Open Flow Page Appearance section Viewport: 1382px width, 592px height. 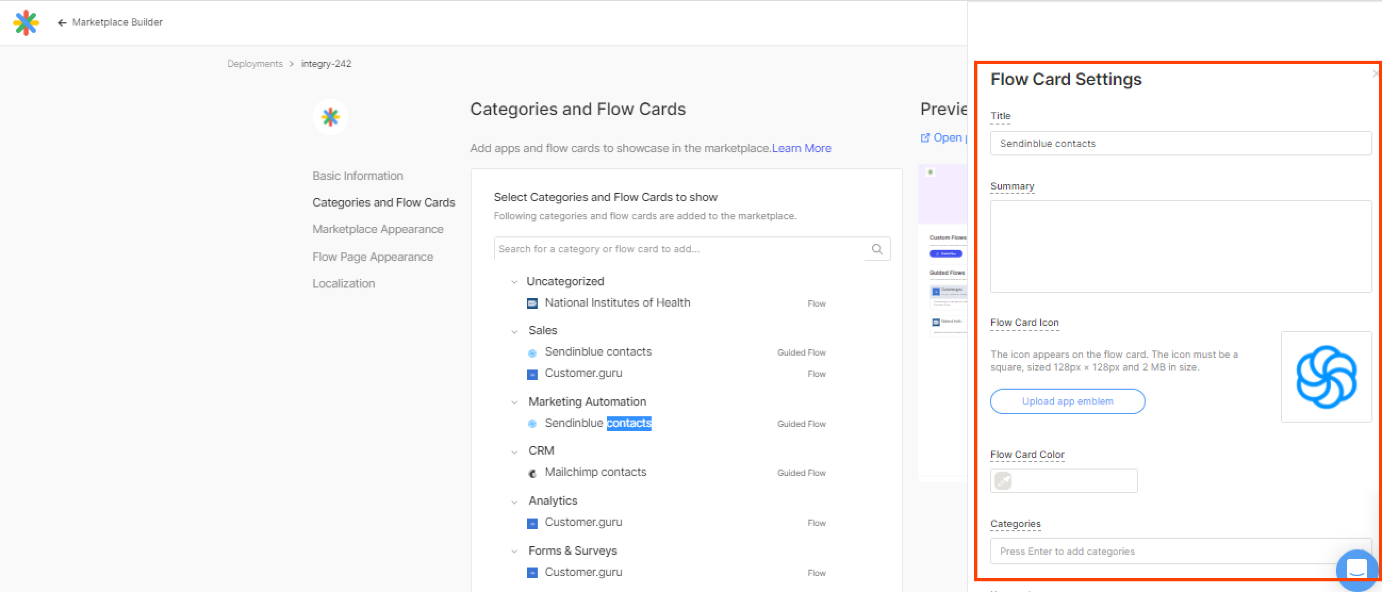(372, 257)
